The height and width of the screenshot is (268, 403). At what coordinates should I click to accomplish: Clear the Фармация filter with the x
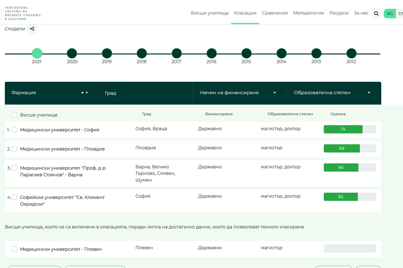point(82,92)
